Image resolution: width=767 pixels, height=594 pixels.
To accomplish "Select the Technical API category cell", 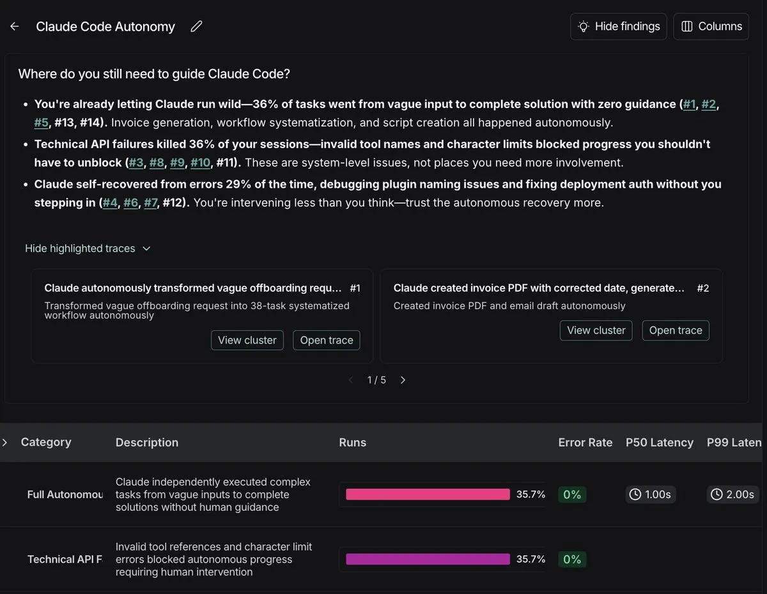I will click(x=65, y=560).
